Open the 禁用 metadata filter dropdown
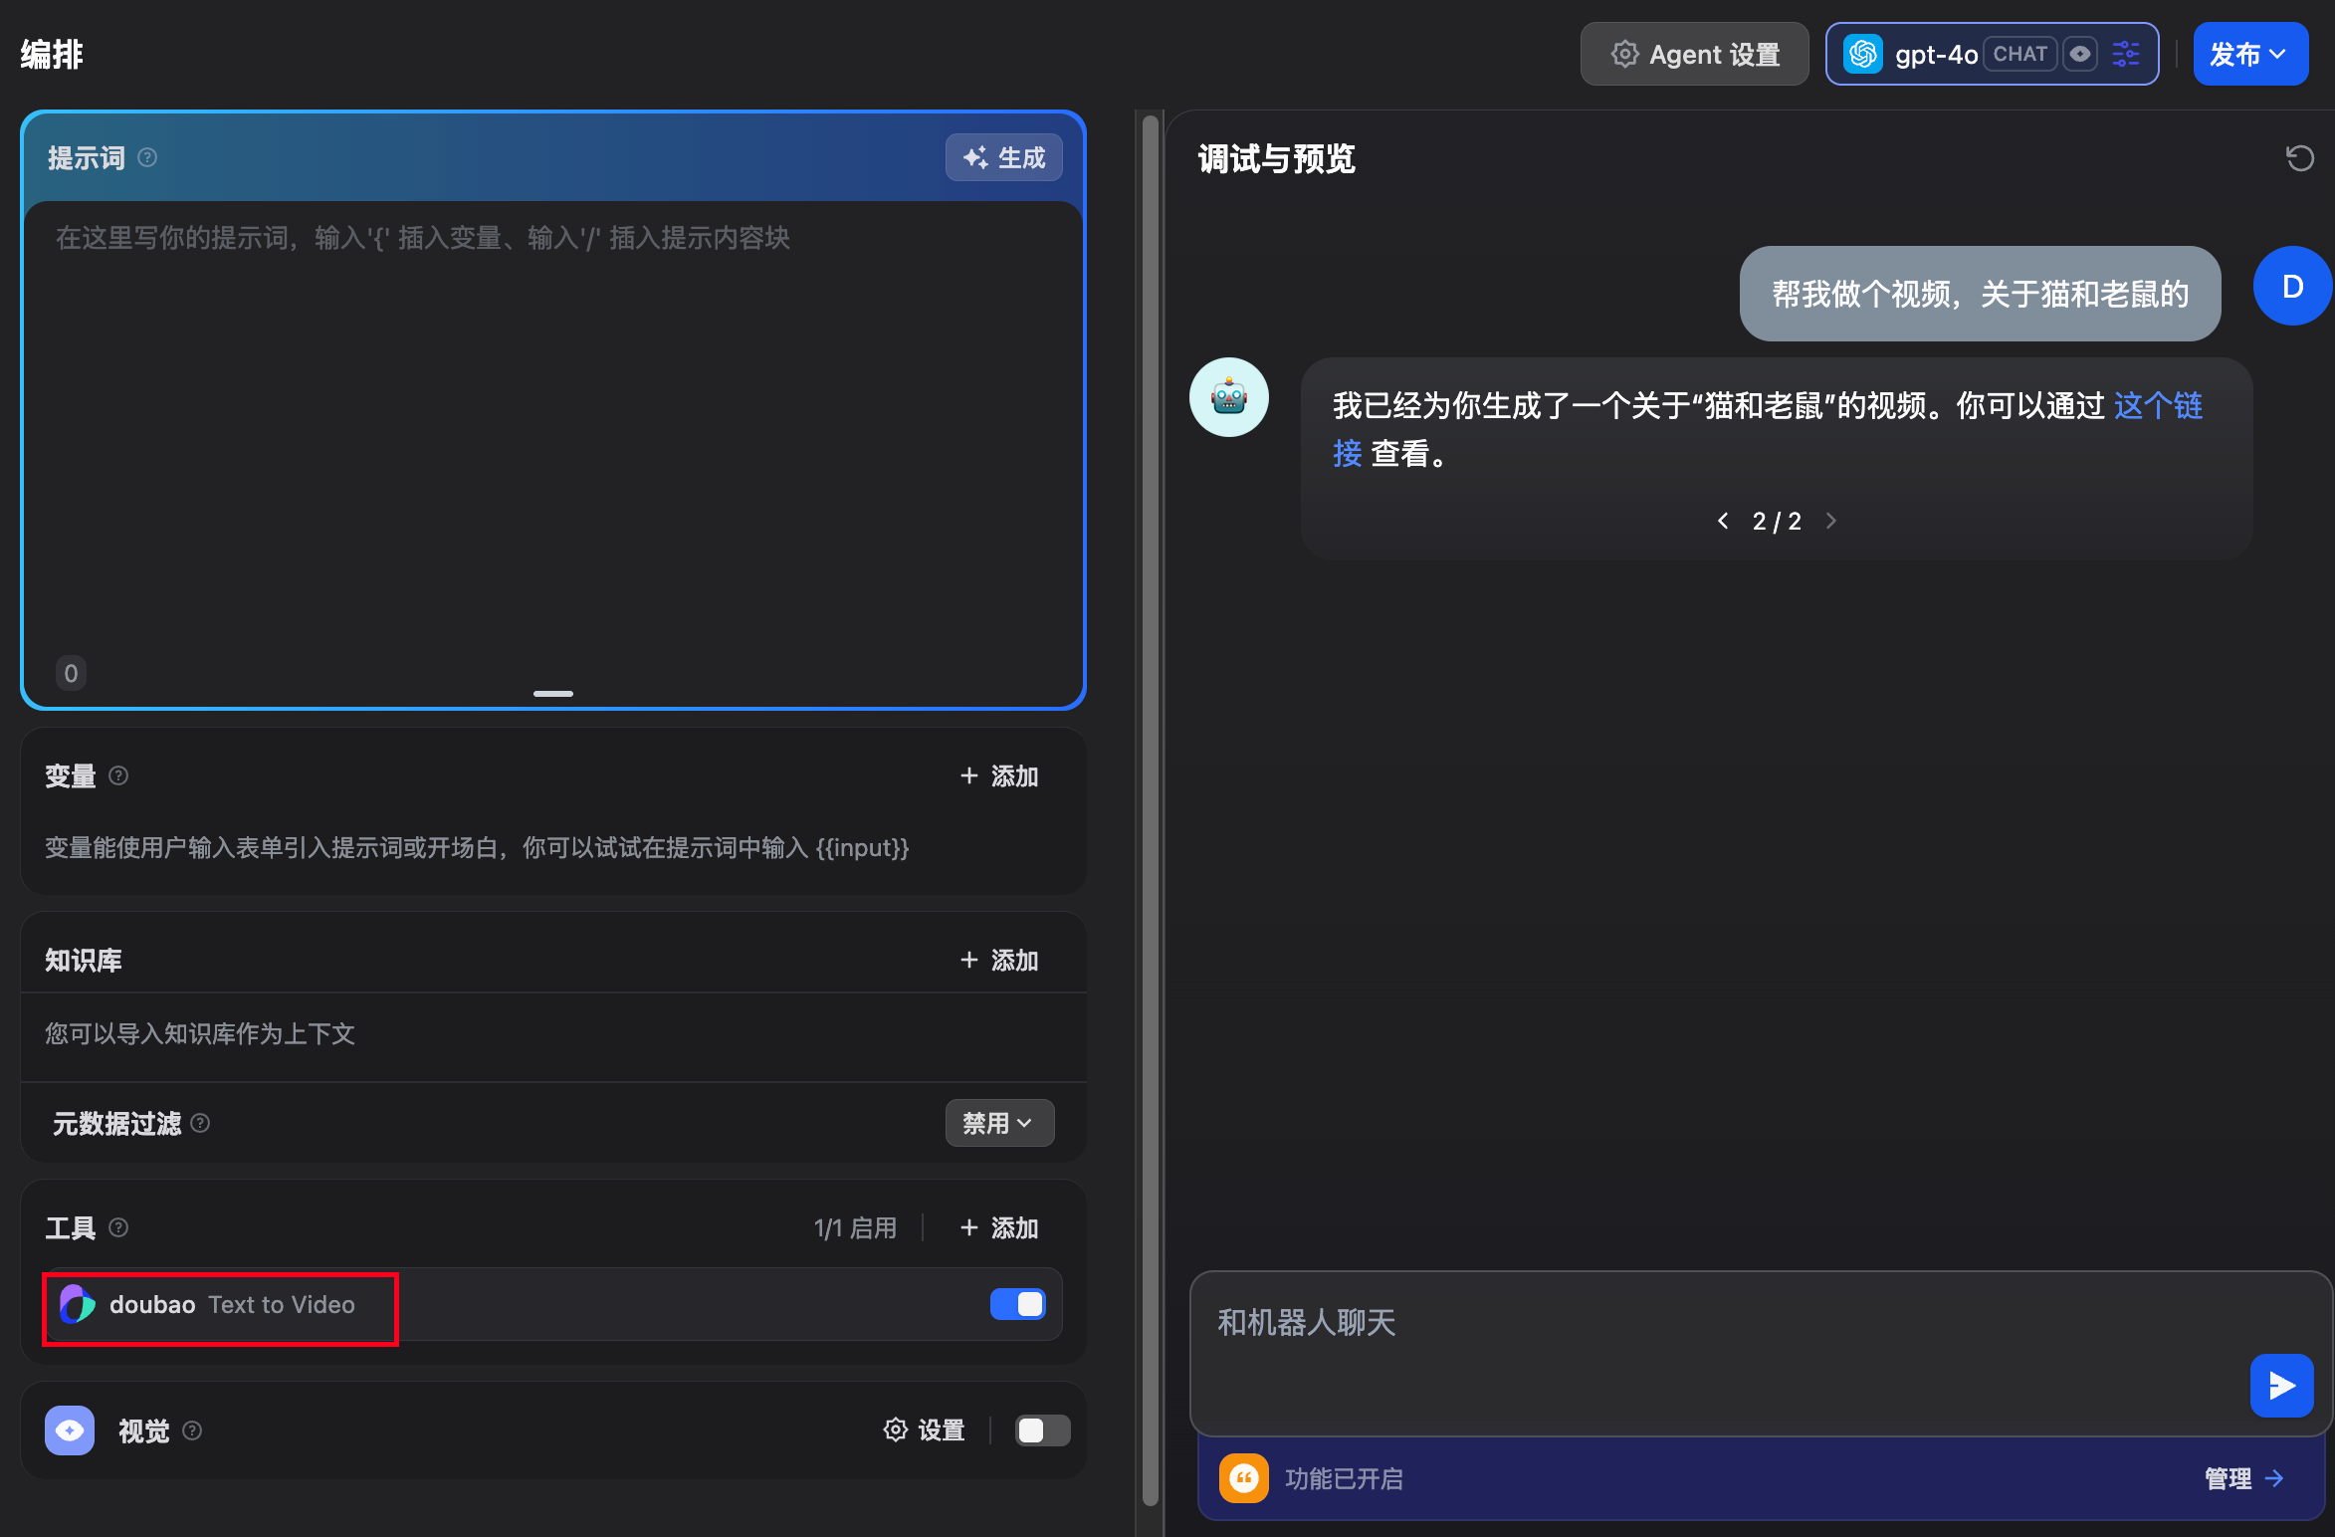Viewport: 2335px width, 1537px height. pyautogui.click(x=999, y=1123)
